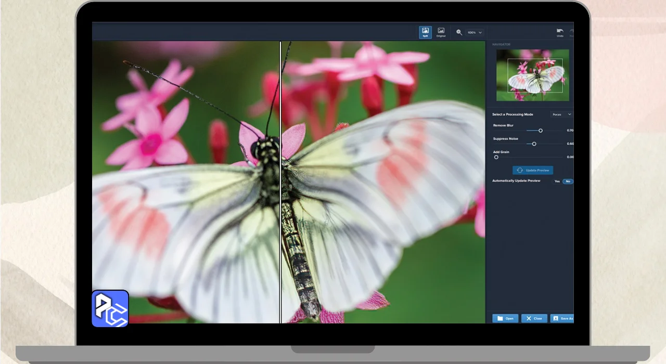The image size is (666, 364).
Task: Click the Close image button
Action: pyautogui.click(x=534, y=318)
